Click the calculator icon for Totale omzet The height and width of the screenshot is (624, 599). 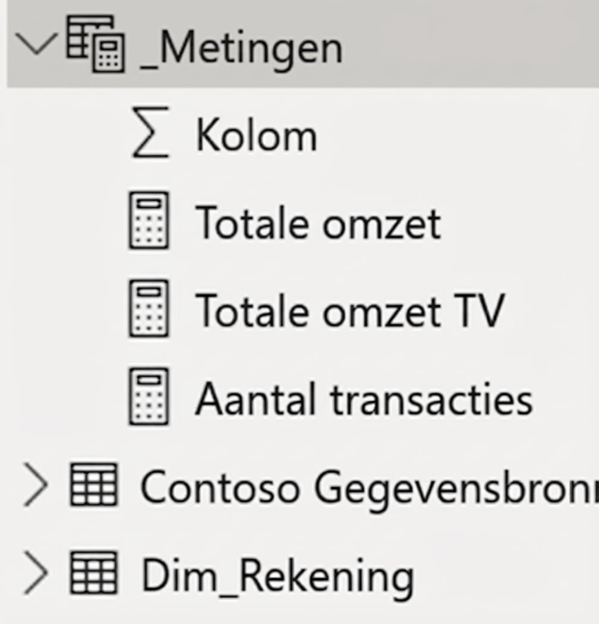pos(151,223)
